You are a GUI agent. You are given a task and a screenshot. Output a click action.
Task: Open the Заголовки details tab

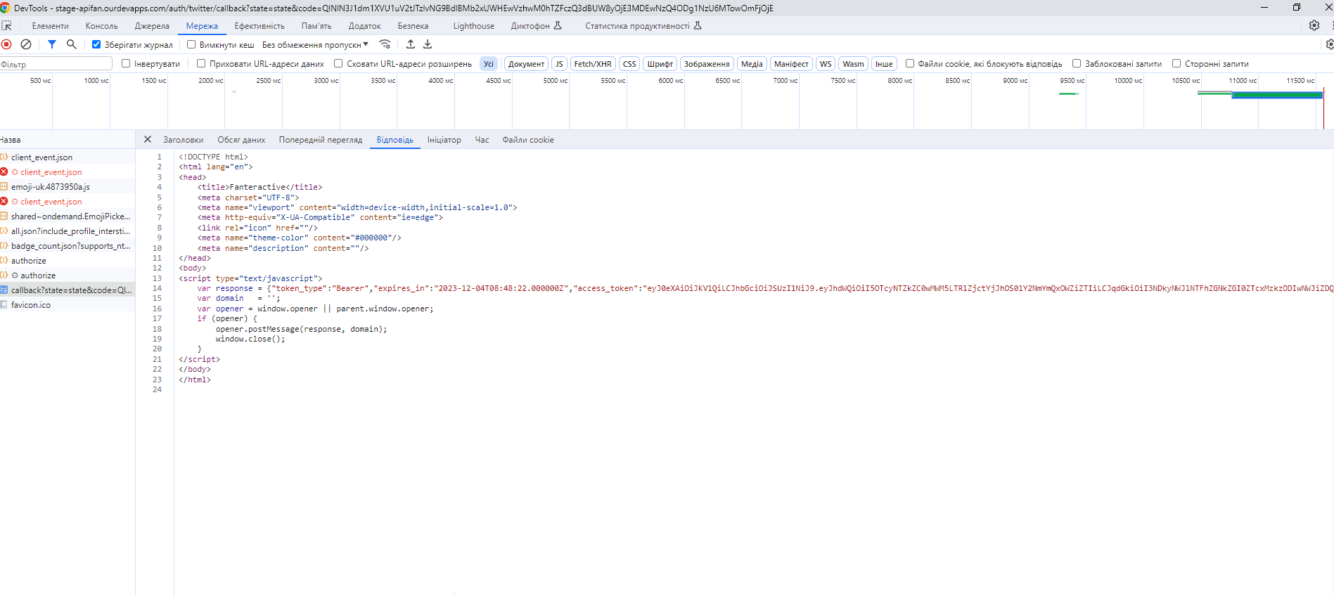(x=184, y=140)
